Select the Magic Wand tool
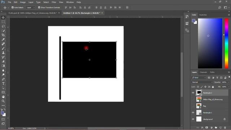231x130 pixels. [3, 31]
